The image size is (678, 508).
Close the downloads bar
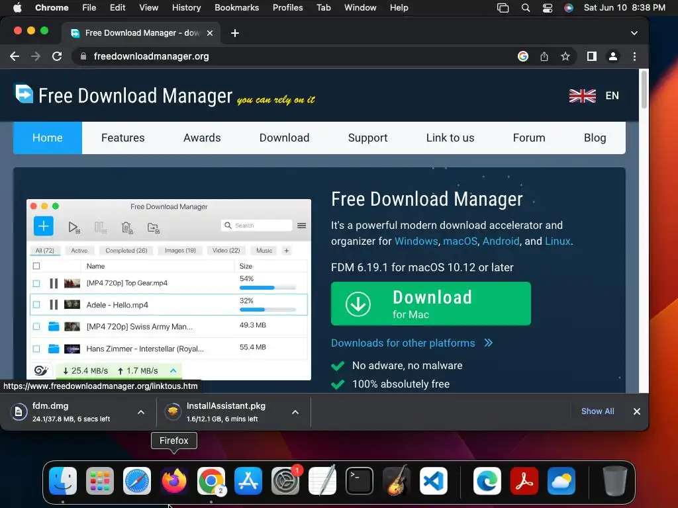click(x=636, y=411)
